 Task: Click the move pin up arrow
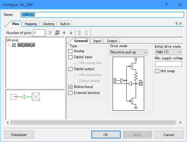(64, 33)
